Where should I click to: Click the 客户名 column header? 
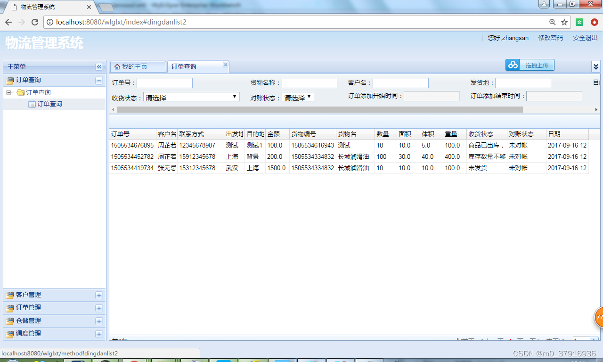coord(167,134)
